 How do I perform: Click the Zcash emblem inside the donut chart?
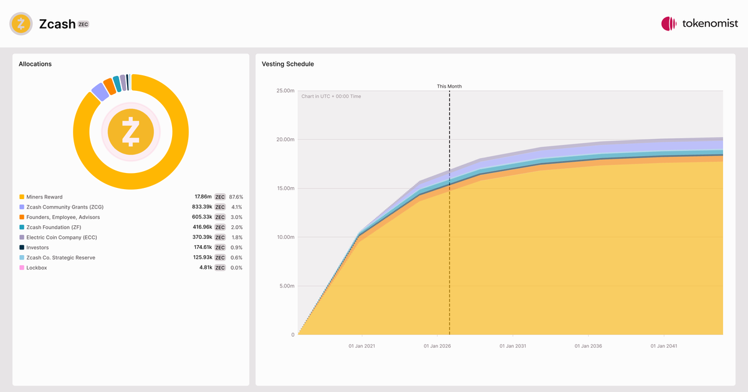click(x=131, y=132)
